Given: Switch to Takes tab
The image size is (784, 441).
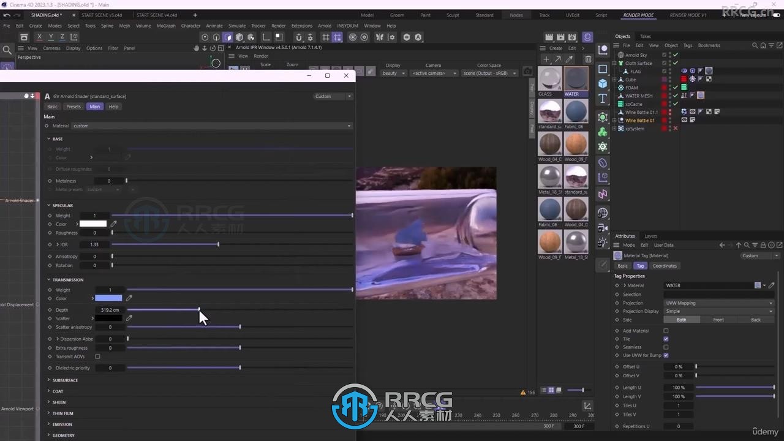Looking at the screenshot, I should point(646,36).
